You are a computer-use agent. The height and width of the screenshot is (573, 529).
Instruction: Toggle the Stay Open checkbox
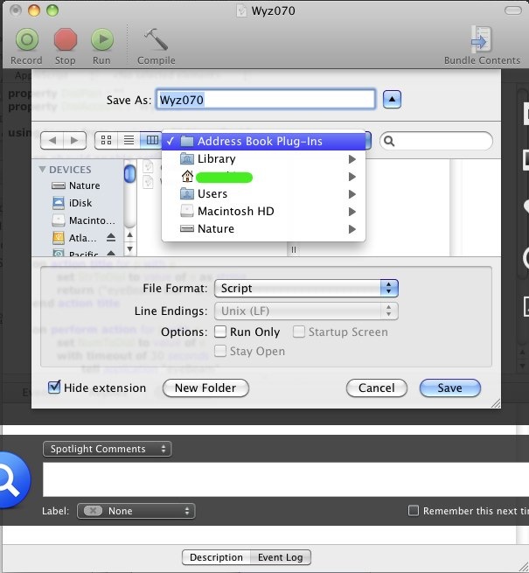tap(220, 351)
